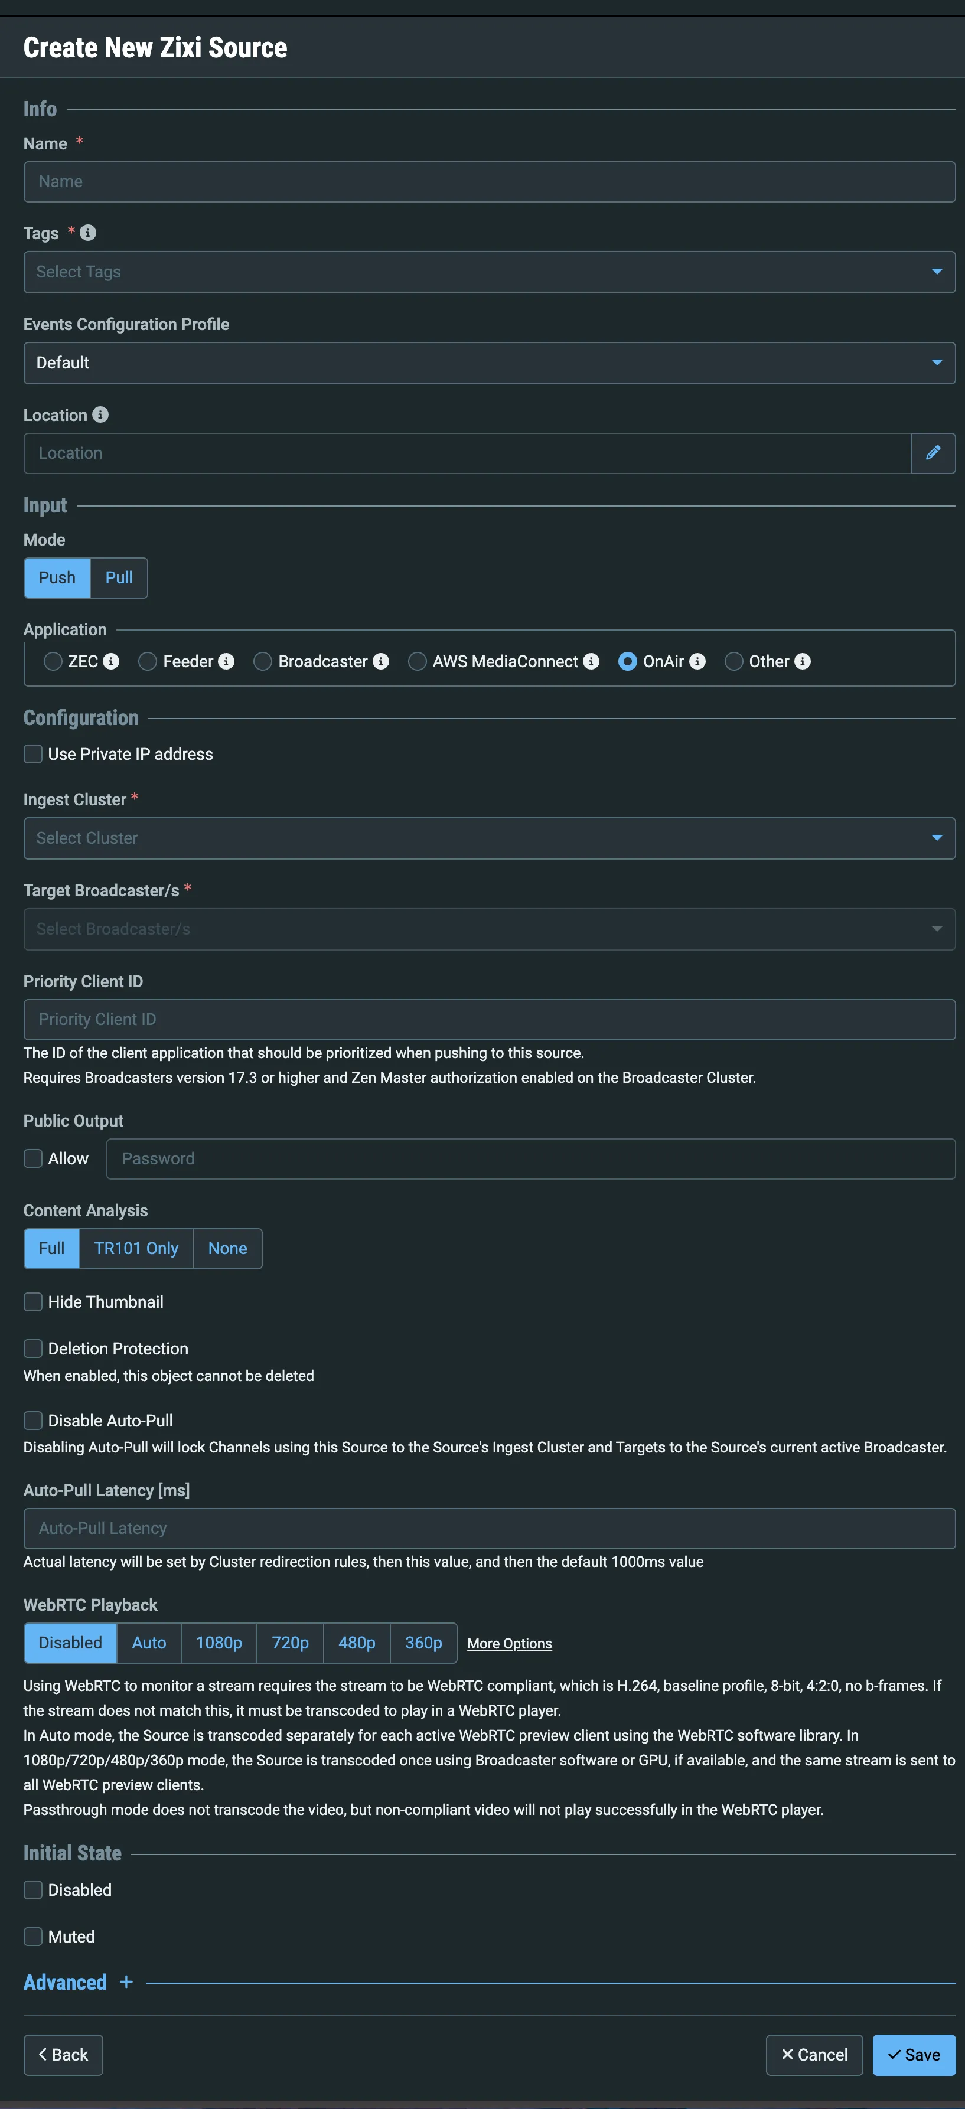
Task: Click the info icon next to AWS MediaConnect
Action: [591, 661]
